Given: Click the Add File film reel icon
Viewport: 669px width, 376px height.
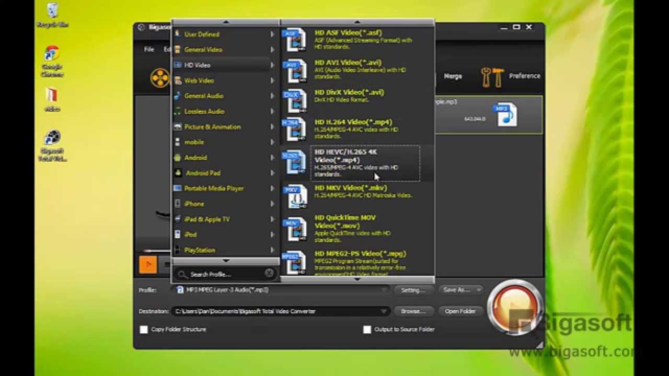Looking at the screenshot, I should click(160, 78).
